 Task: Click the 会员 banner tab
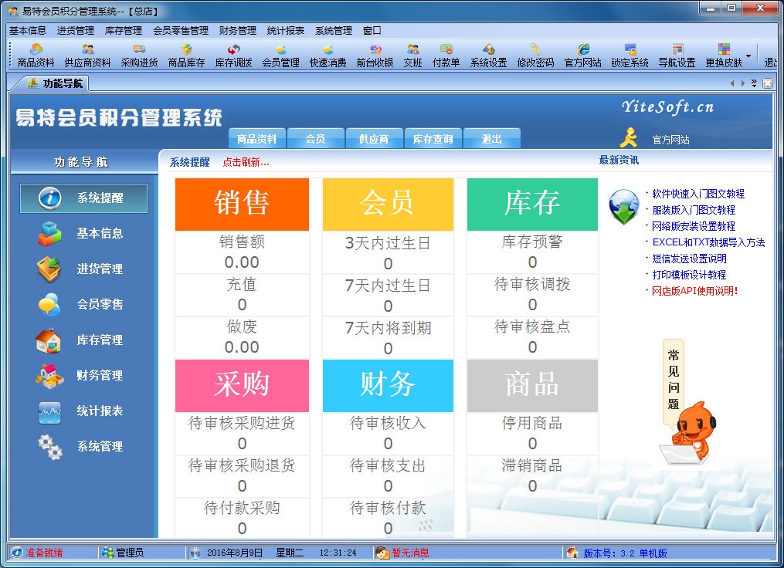click(x=315, y=139)
